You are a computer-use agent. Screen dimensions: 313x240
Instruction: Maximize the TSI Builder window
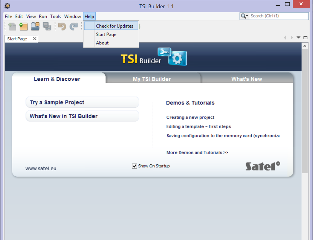click(288, 4)
